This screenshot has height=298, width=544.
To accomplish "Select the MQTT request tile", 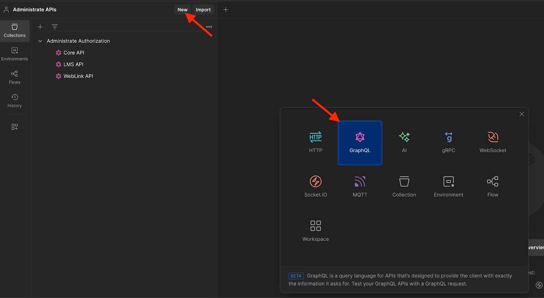I will 360,187.
